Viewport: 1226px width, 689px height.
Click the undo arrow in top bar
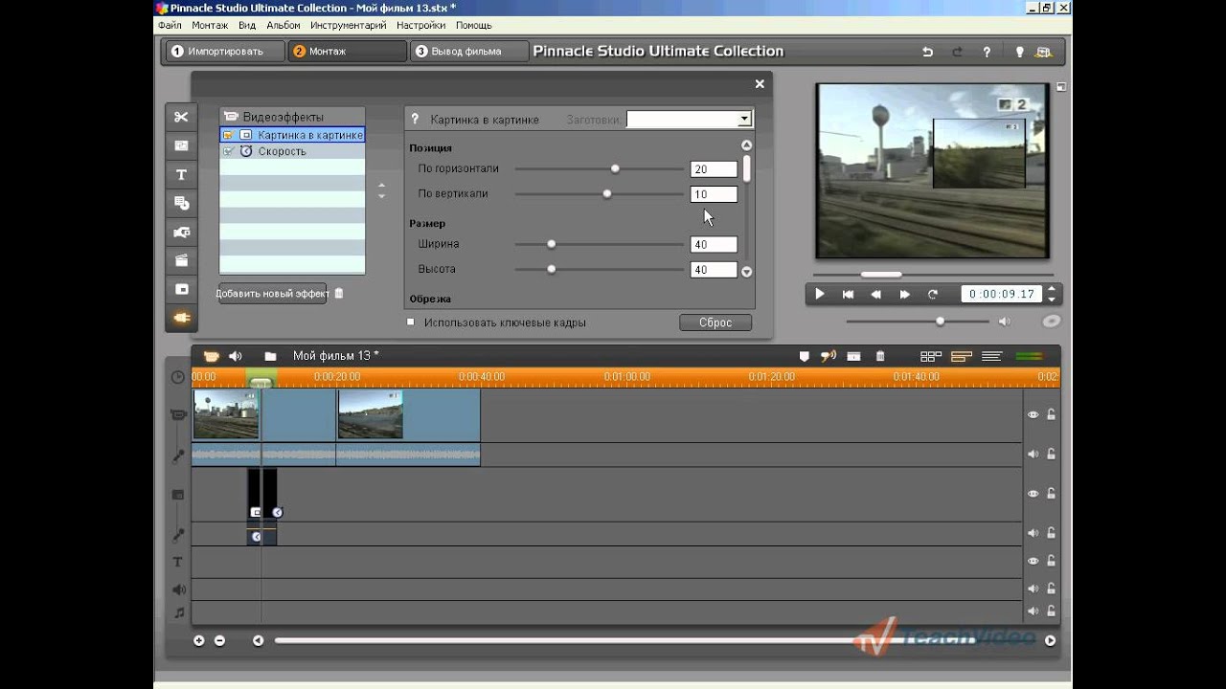[927, 52]
